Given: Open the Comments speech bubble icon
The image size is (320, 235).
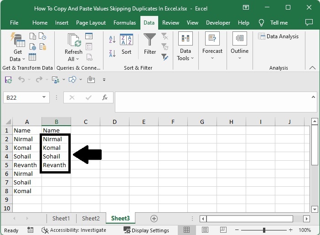Looking at the screenshot, I should (x=309, y=22).
